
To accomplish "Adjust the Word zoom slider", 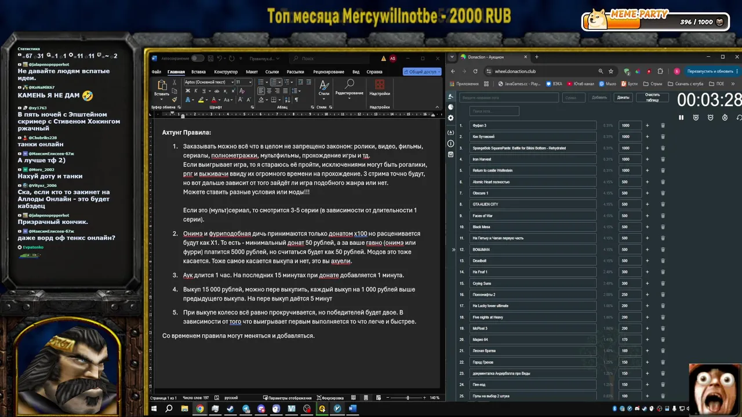I will [408, 398].
